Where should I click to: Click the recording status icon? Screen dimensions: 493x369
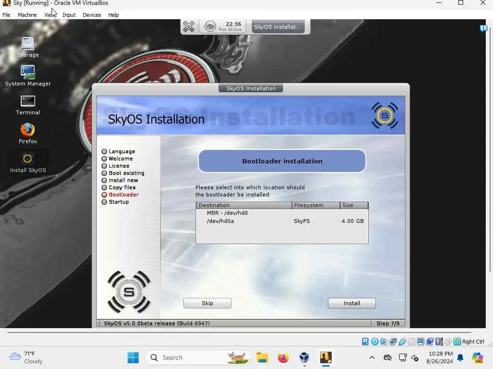430,342
